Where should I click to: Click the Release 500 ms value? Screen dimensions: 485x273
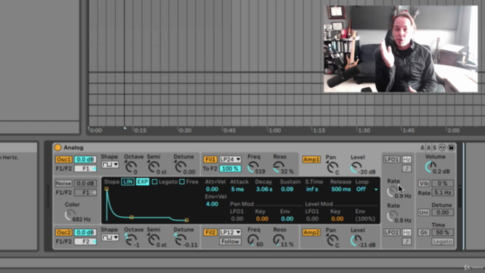tap(341, 189)
